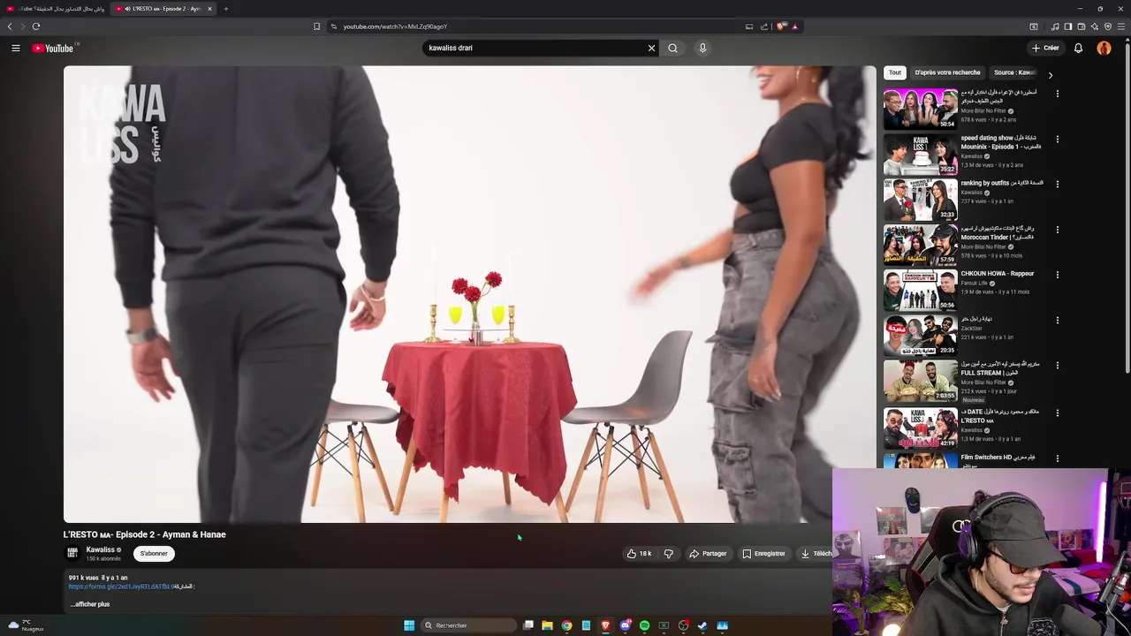Dislike the video

(668, 554)
